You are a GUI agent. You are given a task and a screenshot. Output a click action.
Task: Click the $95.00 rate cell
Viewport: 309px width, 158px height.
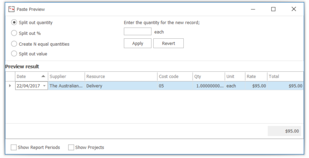[256, 86]
